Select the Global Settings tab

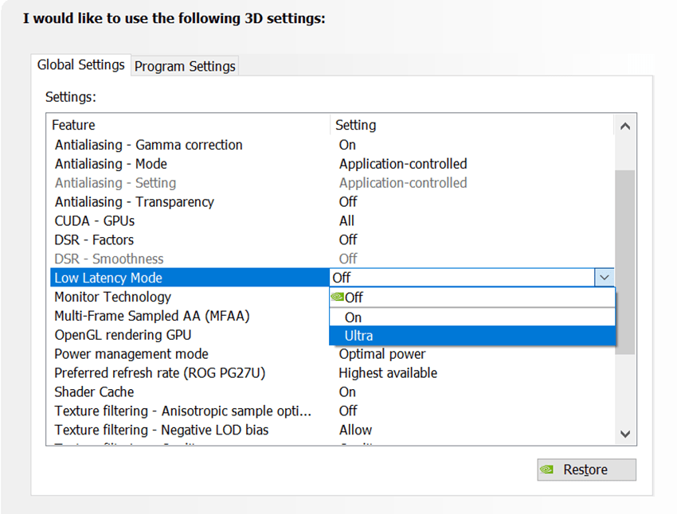80,65
